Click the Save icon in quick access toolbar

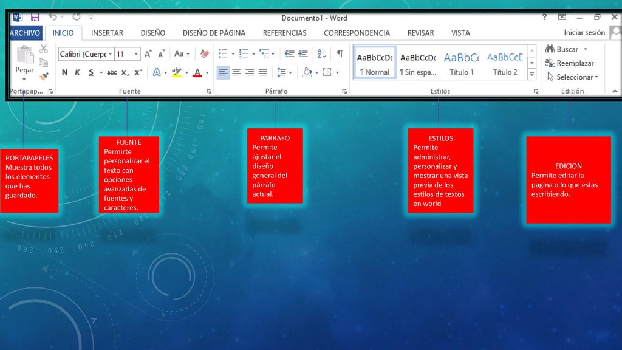click(35, 17)
